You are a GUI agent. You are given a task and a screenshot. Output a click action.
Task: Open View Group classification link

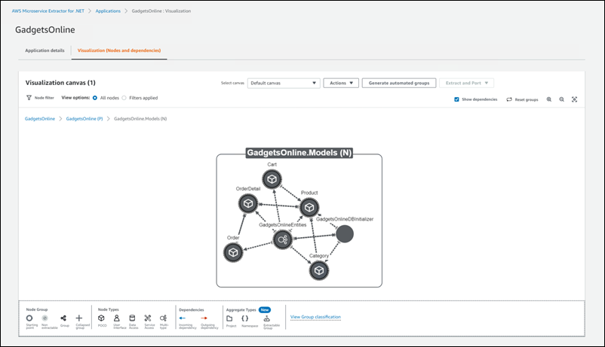[x=315, y=317]
